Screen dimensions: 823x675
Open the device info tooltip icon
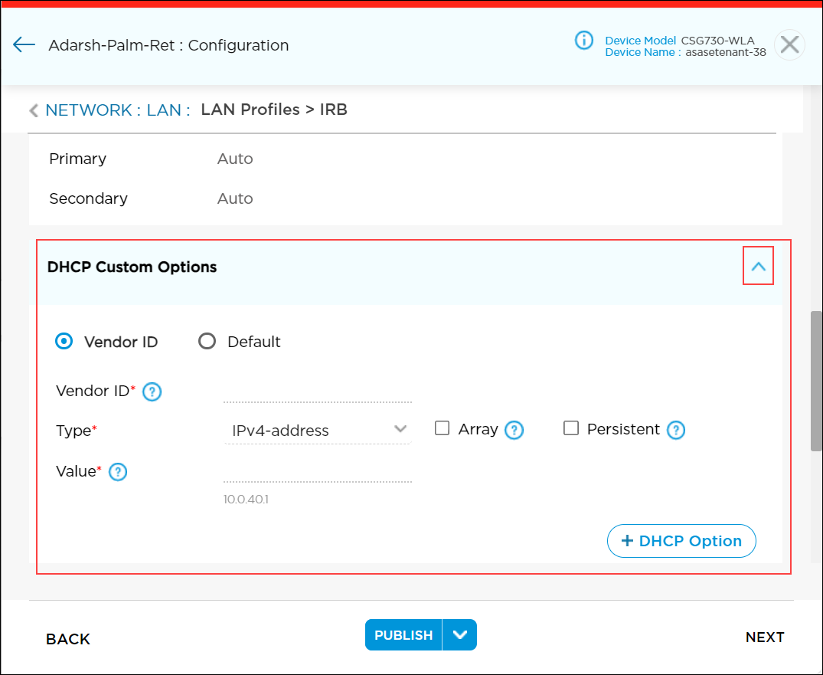click(584, 41)
